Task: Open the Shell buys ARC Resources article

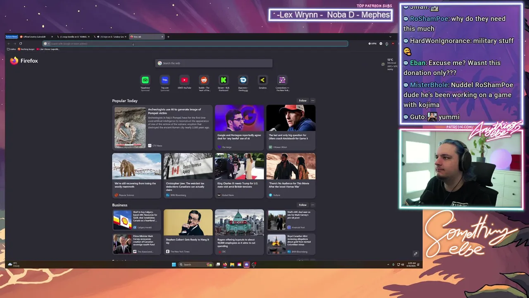Action: 136,220
